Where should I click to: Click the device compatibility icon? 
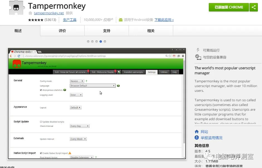tap(198, 57)
